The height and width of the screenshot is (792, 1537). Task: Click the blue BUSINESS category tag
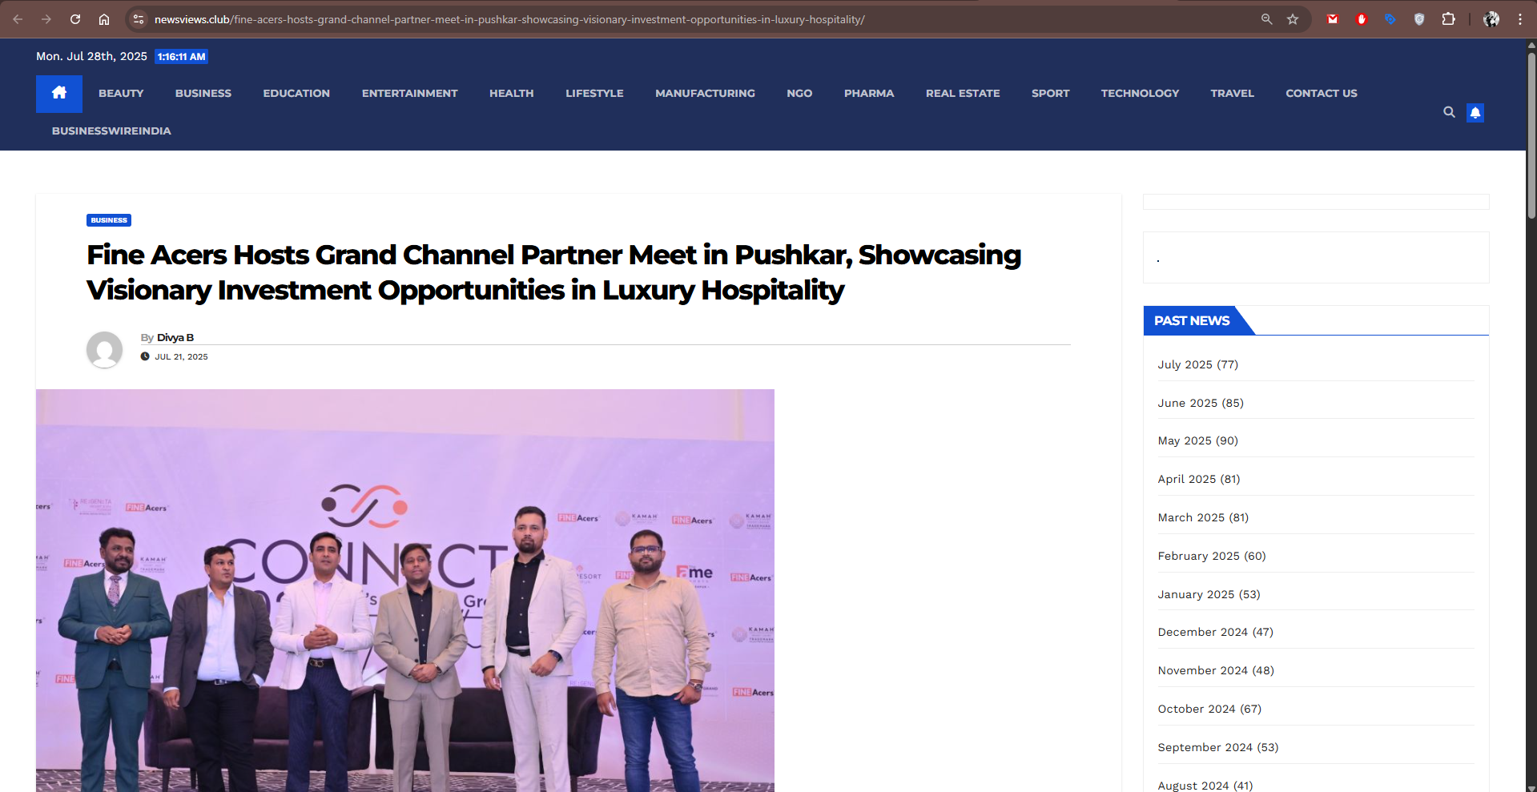(109, 220)
